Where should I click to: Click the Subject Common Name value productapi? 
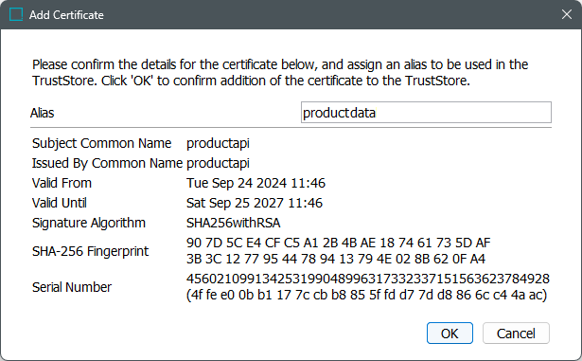coord(218,143)
